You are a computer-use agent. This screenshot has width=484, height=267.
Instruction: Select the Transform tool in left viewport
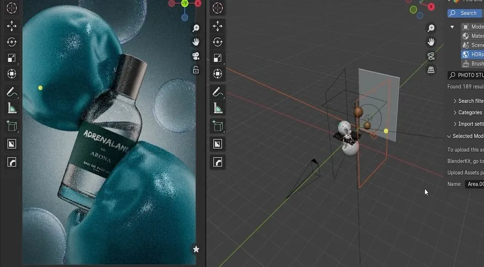[12, 74]
